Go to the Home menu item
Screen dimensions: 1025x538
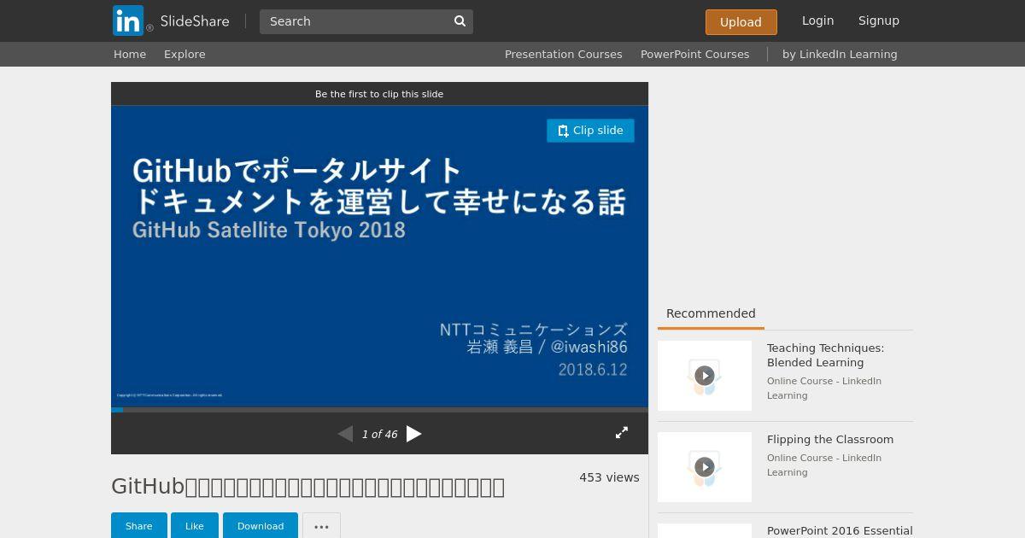tap(130, 54)
